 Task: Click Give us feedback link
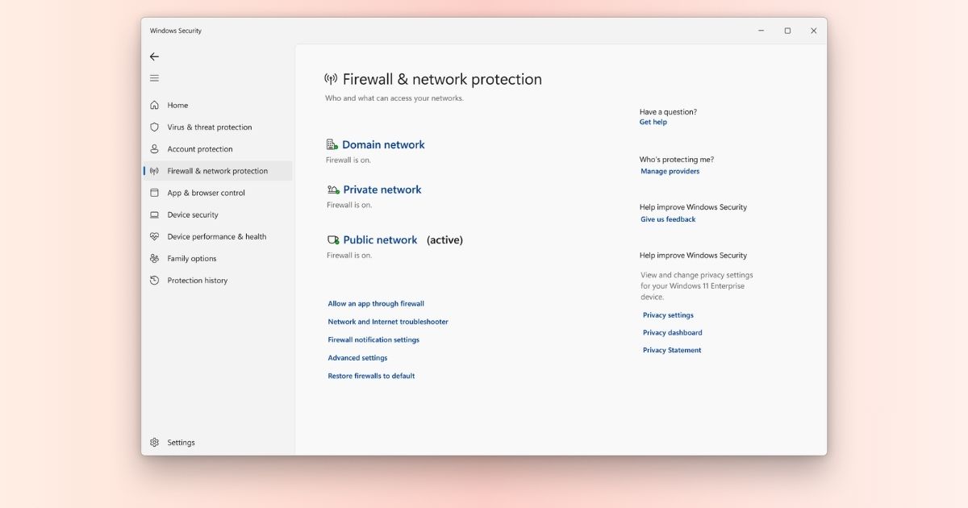point(668,219)
